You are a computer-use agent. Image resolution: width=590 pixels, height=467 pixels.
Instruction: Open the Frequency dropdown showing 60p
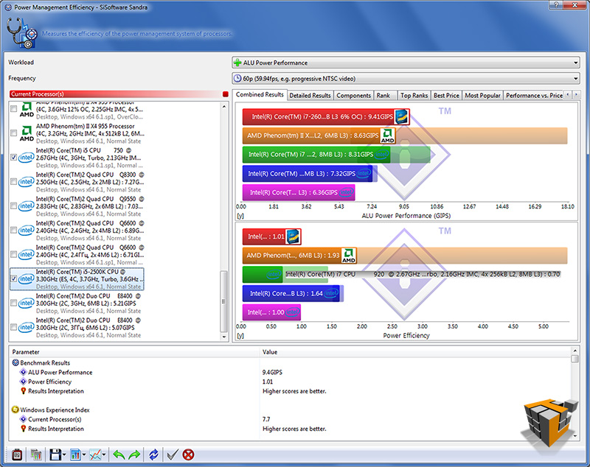(406, 79)
